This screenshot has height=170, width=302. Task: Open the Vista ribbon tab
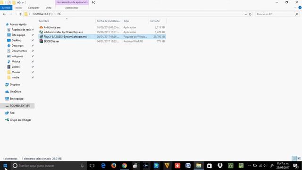(49, 8)
